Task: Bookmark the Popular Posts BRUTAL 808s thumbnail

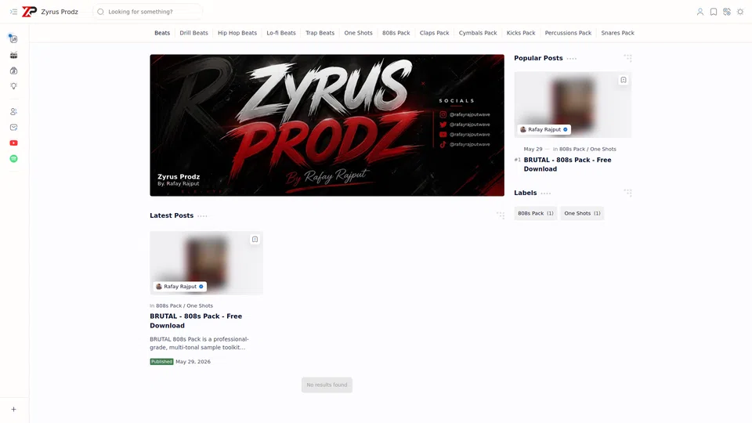Action: click(623, 80)
